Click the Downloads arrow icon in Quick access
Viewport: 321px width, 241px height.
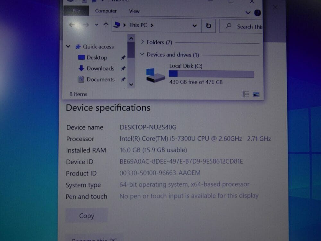click(81, 68)
